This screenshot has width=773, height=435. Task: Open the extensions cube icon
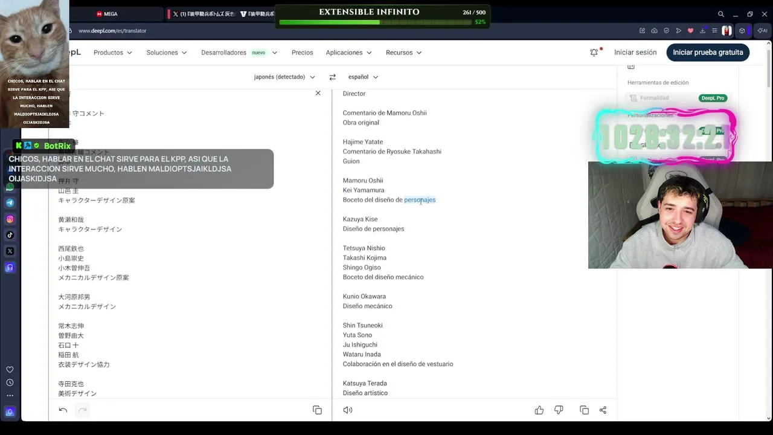point(742,31)
